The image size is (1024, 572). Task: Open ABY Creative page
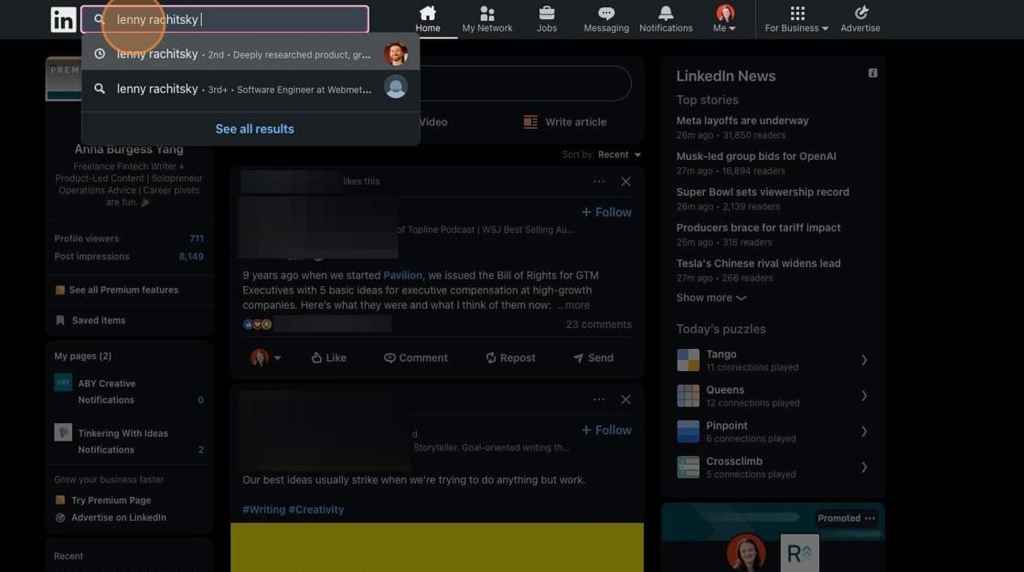click(106, 383)
